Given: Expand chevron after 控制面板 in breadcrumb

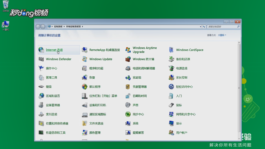Looking at the screenshot, I should tap(64, 27).
